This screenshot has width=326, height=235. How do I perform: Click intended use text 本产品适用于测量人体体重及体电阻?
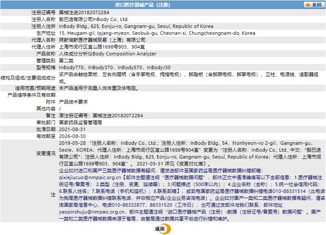point(99,88)
